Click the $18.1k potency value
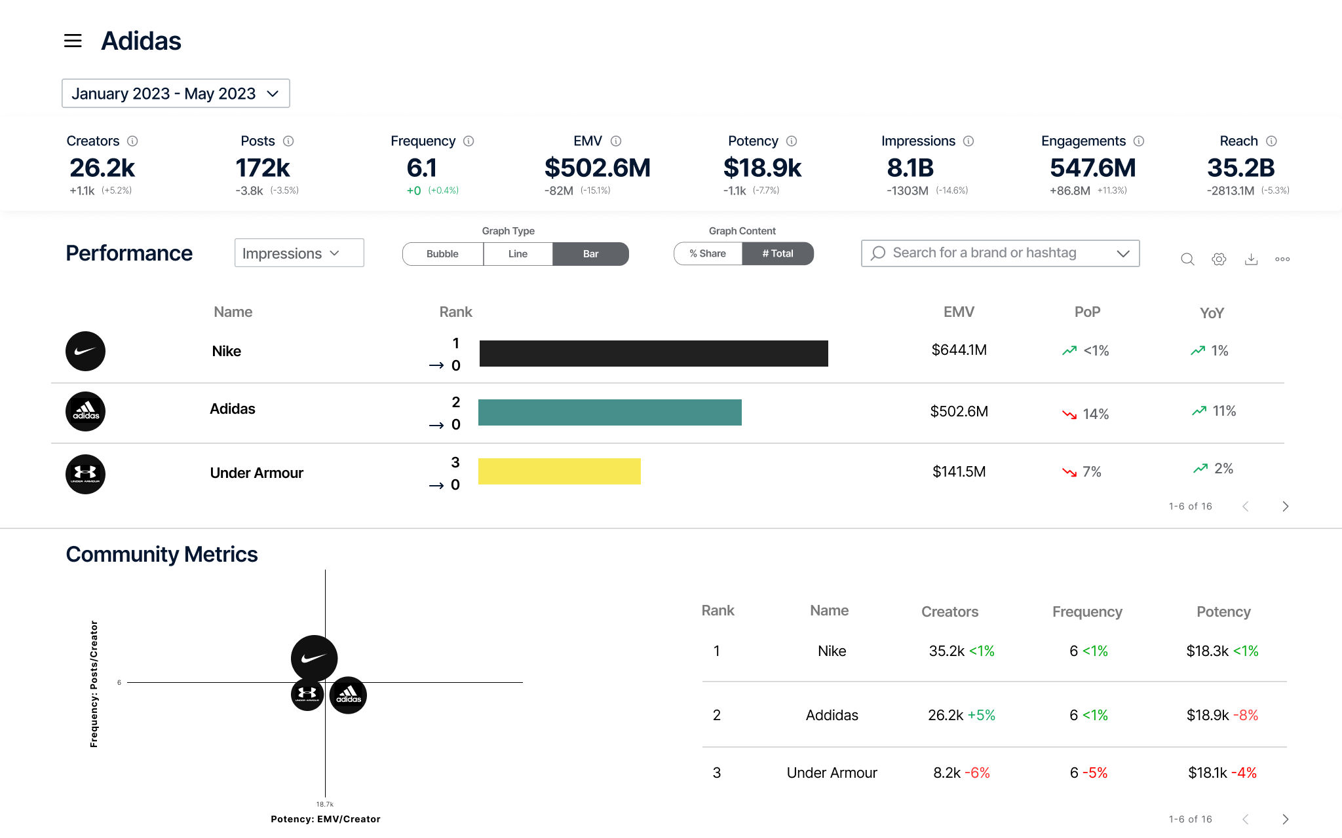The image size is (1342, 838). tap(1208, 773)
